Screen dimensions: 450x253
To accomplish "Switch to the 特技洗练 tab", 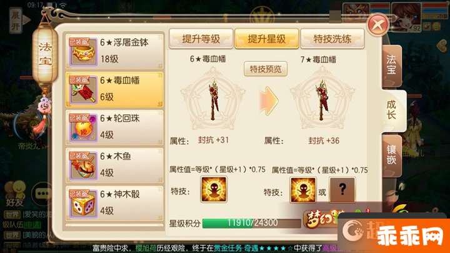I will pyautogui.click(x=332, y=39).
